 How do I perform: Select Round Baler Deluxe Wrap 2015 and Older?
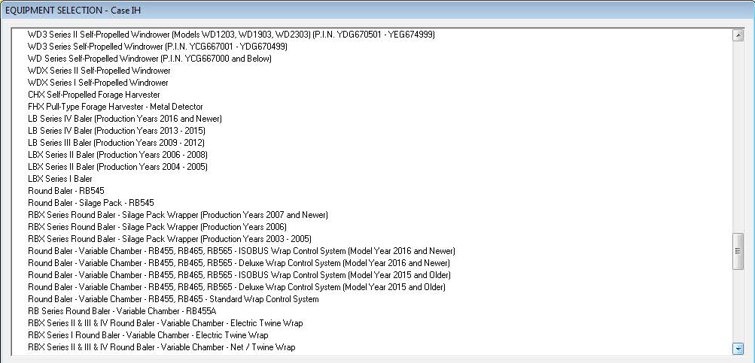coord(236,287)
